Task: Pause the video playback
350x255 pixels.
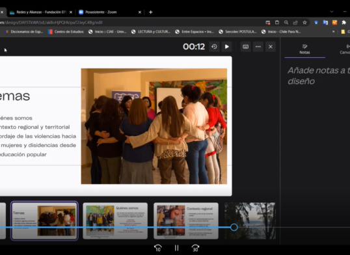Action: tap(176, 248)
